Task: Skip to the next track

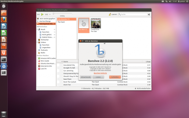Action: tap(46, 14)
